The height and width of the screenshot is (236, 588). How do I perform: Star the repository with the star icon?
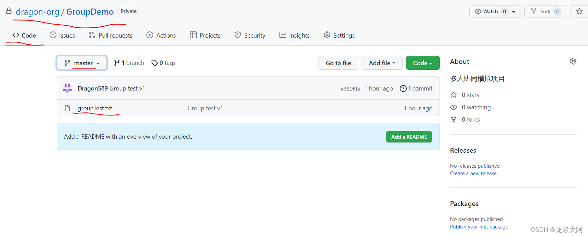579,11
